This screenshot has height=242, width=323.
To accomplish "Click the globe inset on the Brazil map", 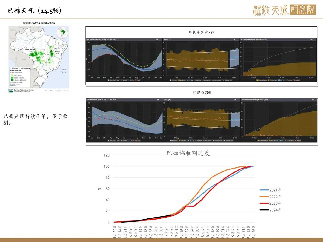I will click(63, 32).
